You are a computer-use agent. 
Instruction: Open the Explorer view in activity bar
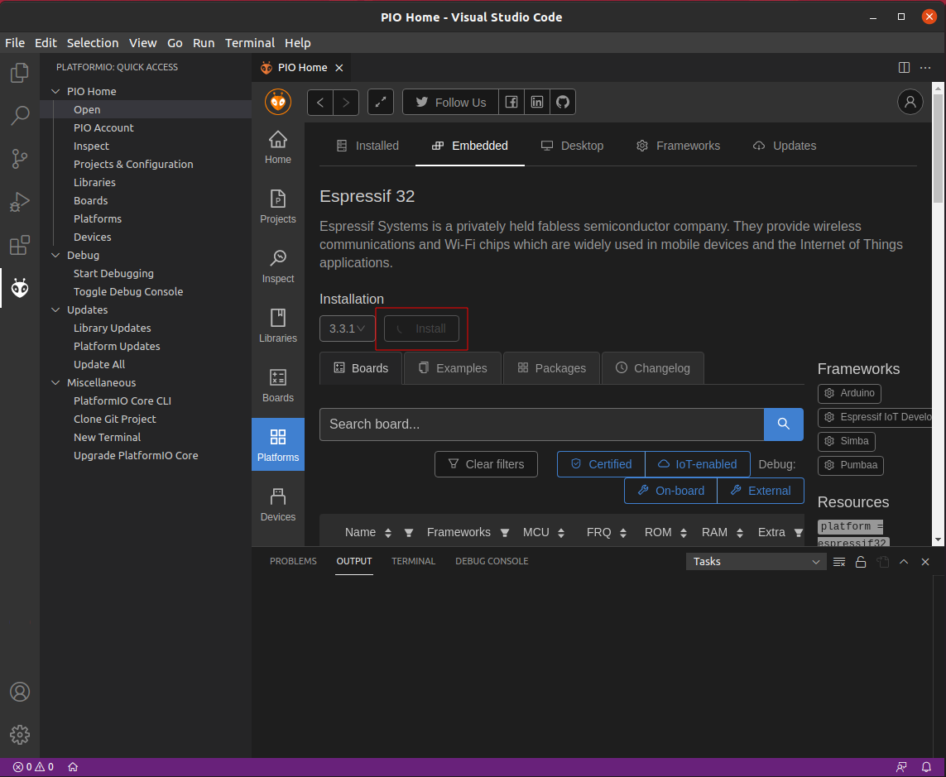tap(20, 72)
